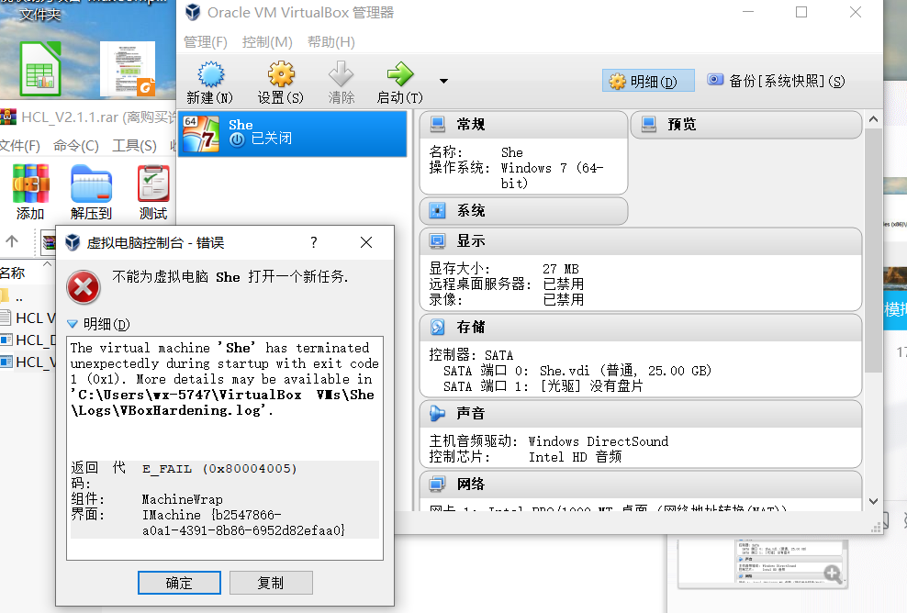Viewport: 907px width, 613px height.
Task: Click the E_FAIL (0x80004005) result code text
Action: [219, 469]
